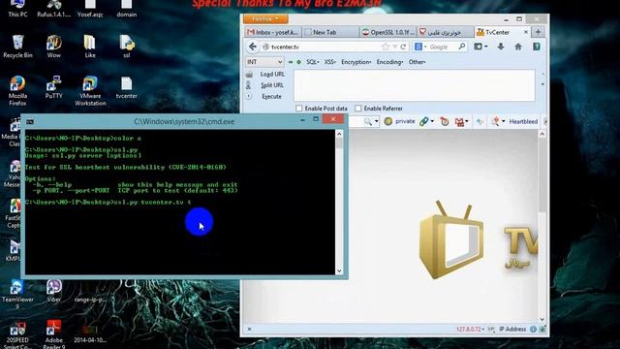Open Adobe Reader 9 desktop shortcut
Image resolution: width=620 pixels, height=349 pixels.
point(54,334)
